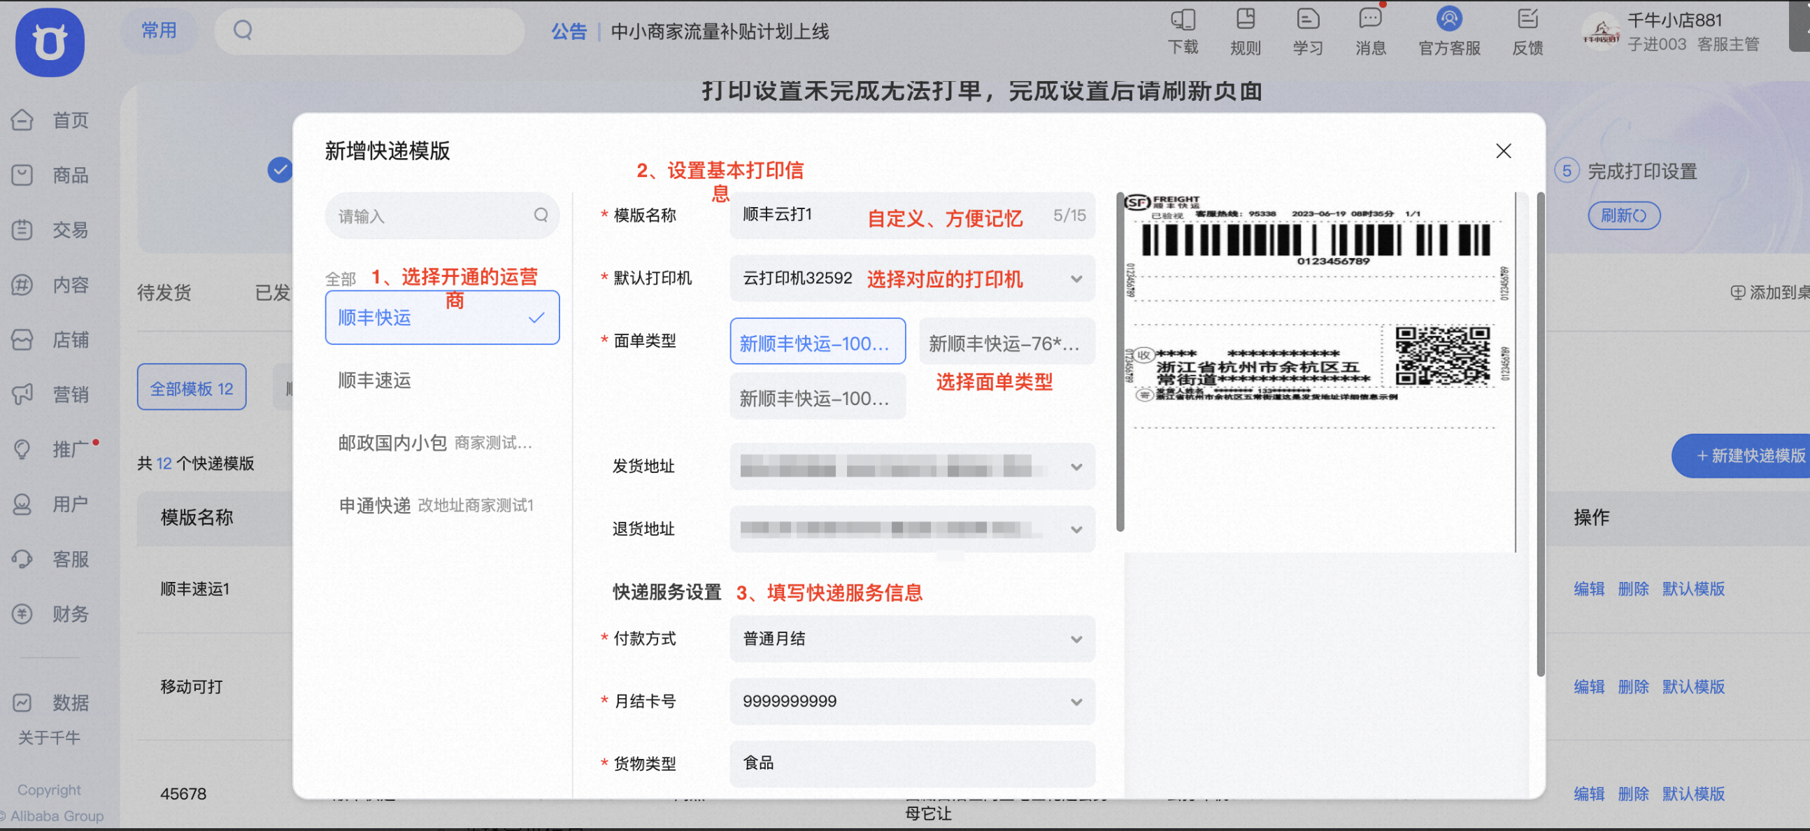Open the 公告 announcement link
Screen dimensions: 1810x831
[569, 31]
